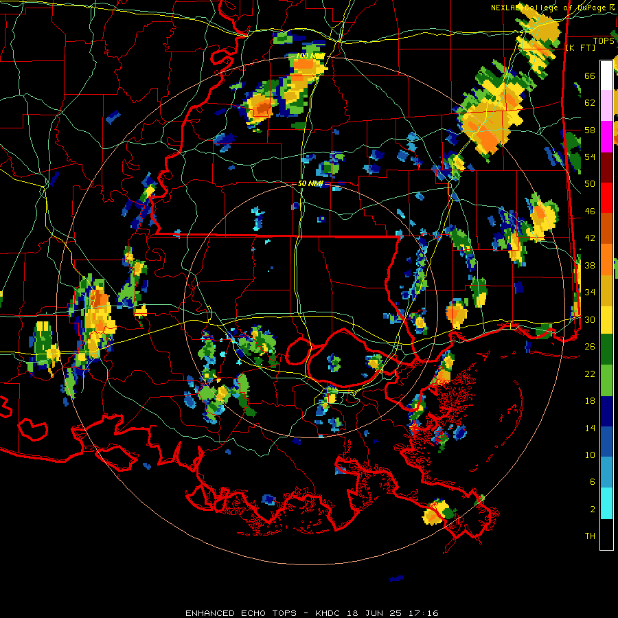
Task: Click the '50 NMI' range ring label
Action: (x=311, y=183)
